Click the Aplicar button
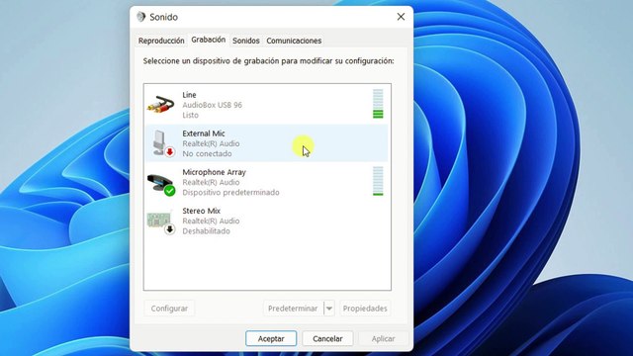Screen dimensions: 633x356 click(383, 338)
